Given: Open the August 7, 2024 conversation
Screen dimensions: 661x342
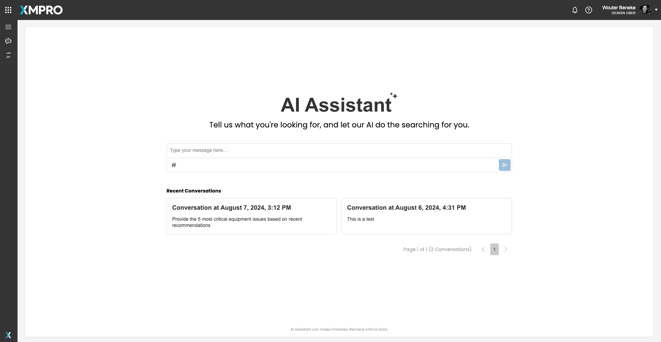Looking at the screenshot, I should click(x=252, y=216).
